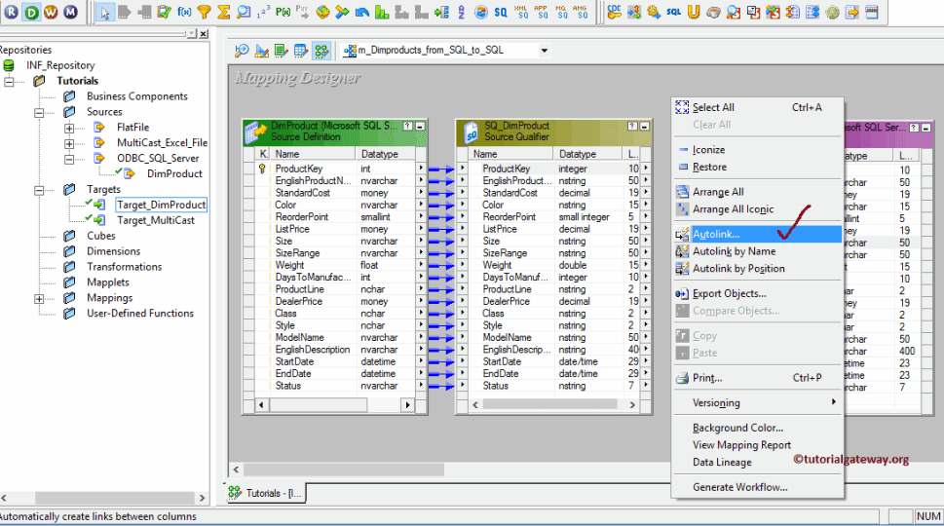Click left arrow of workspace horizontal scrollbar

pyautogui.click(x=236, y=470)
